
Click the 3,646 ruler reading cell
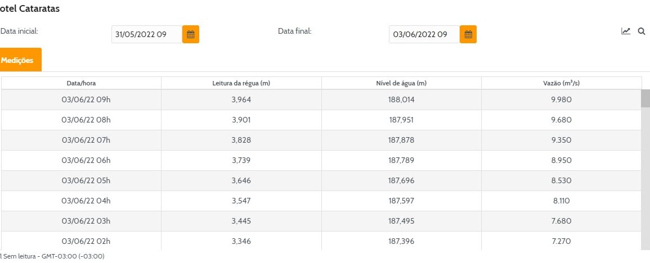tap(241, 180)
